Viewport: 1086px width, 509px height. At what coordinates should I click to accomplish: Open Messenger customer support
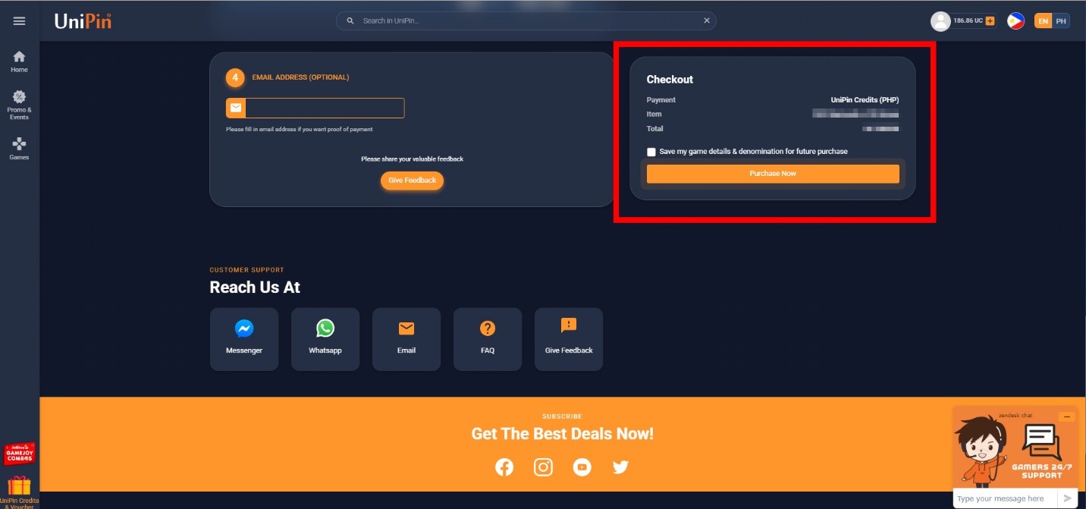point(244,328)
